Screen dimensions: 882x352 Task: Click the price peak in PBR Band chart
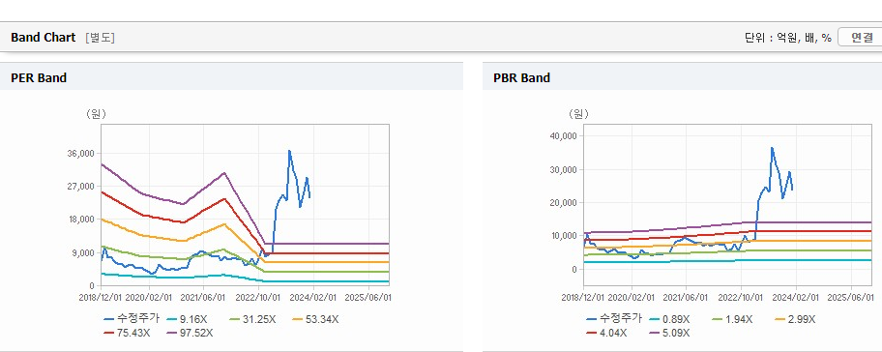coord(772,148)
